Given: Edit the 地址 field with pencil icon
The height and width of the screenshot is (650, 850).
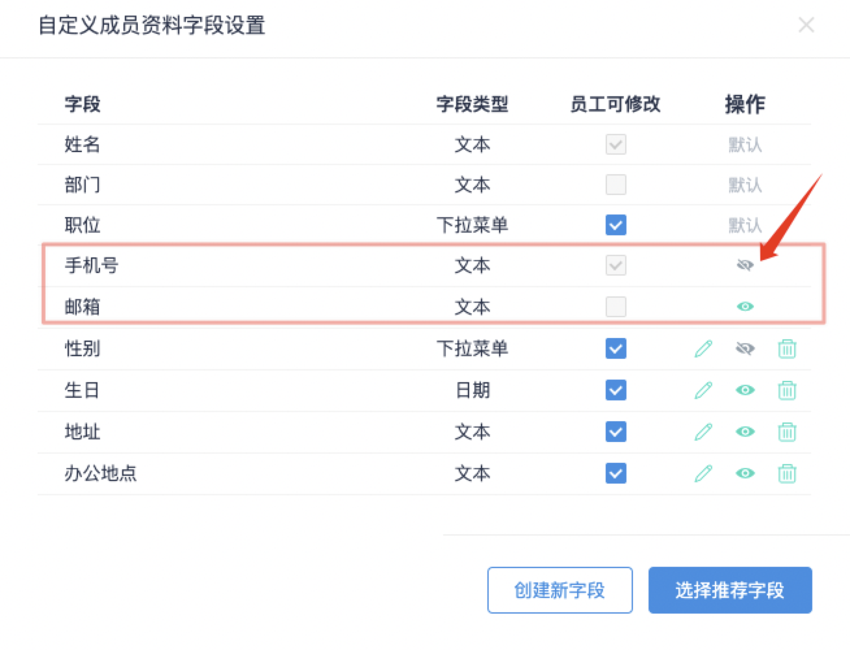Looking at the screenshot, I should [703, 432].
